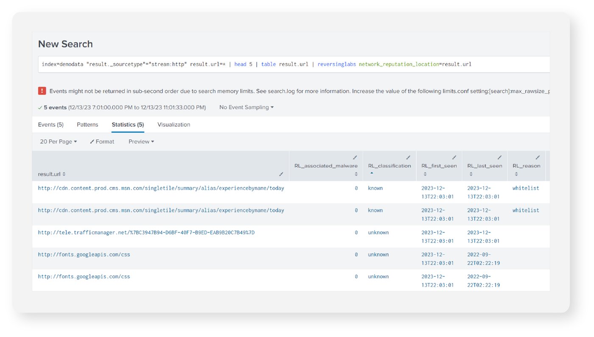This screenshot has height=337, width=594.
Task: Click the RL_last_seen column header label
Action: point(485,166)
